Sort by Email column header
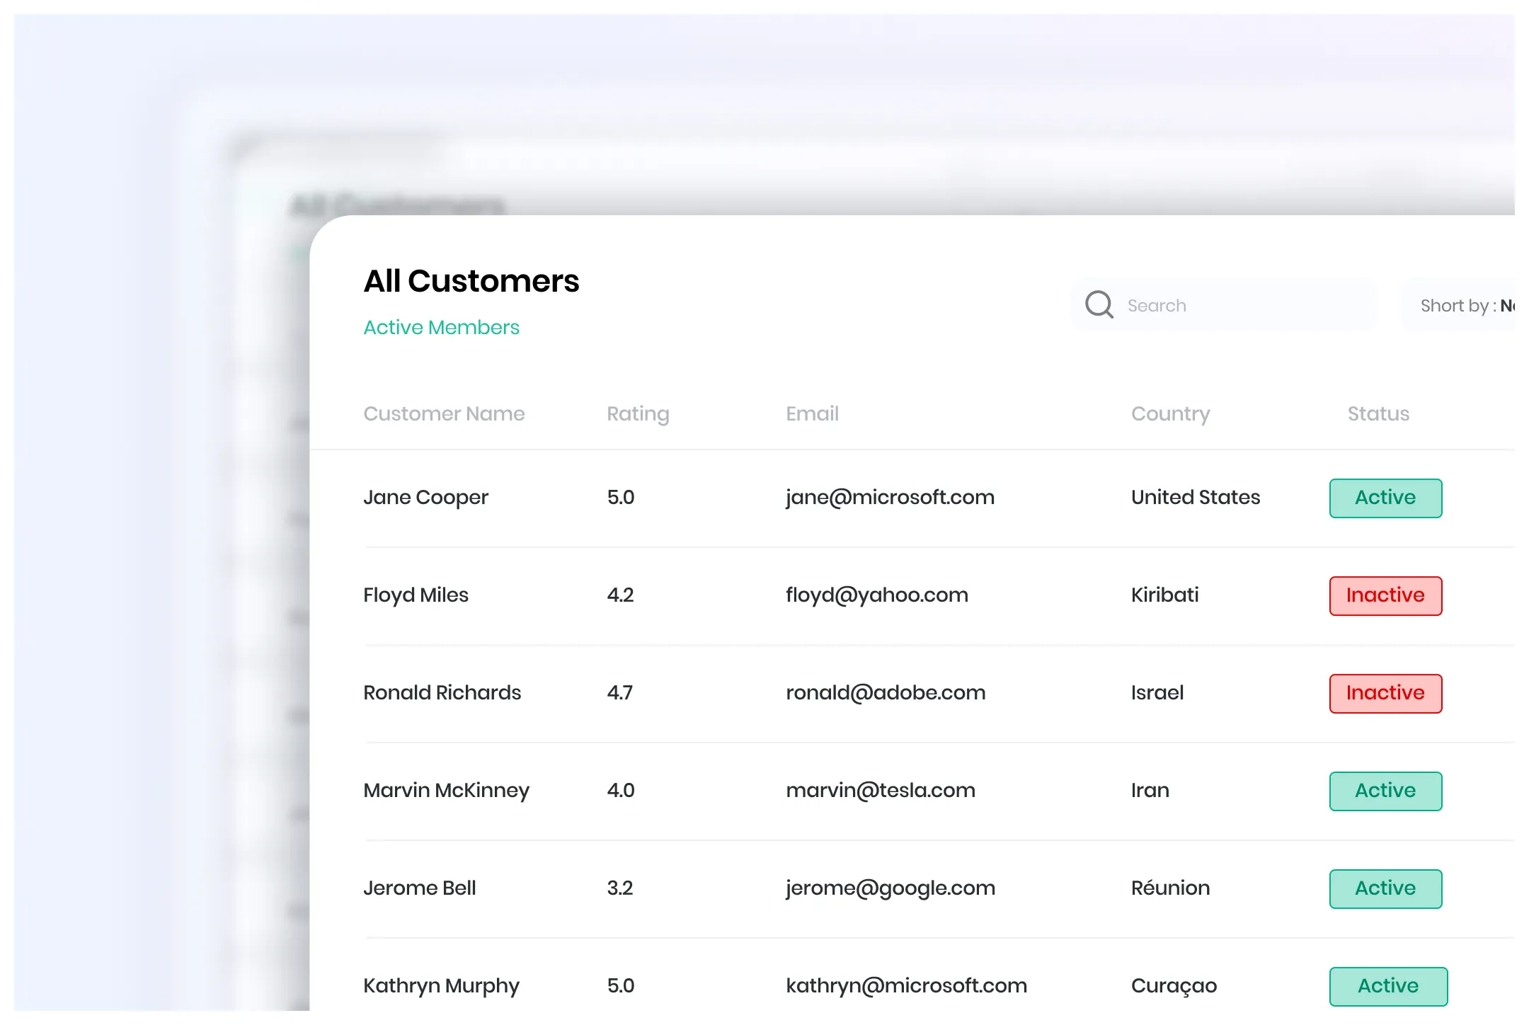The width and height of the screenshot is (1529, 1025). pyautogui.click(x=812, y=413)
